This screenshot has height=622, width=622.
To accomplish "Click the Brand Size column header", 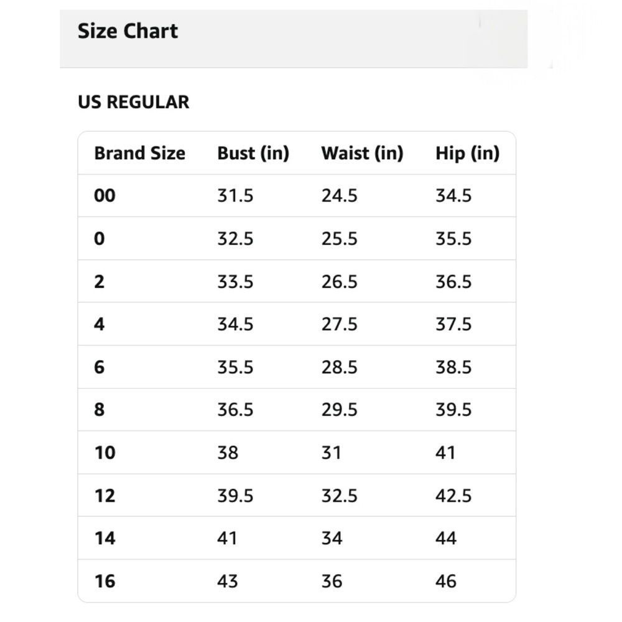I will 139,153.
